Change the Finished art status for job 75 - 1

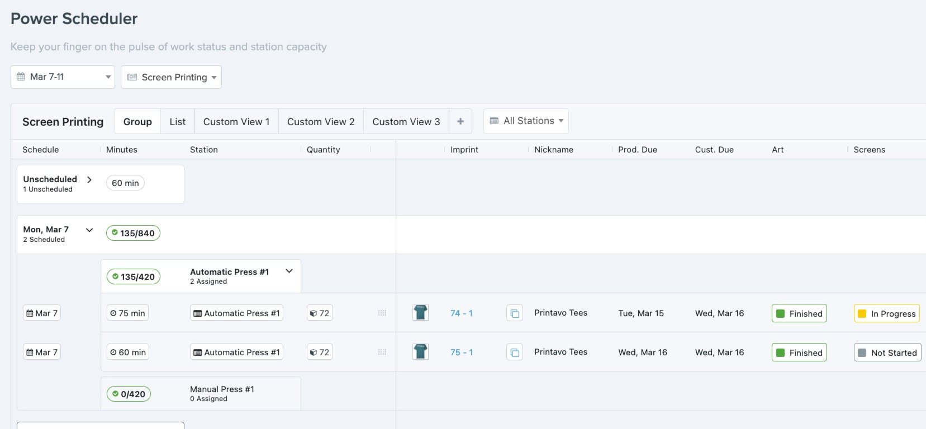(x=799, y=352)
